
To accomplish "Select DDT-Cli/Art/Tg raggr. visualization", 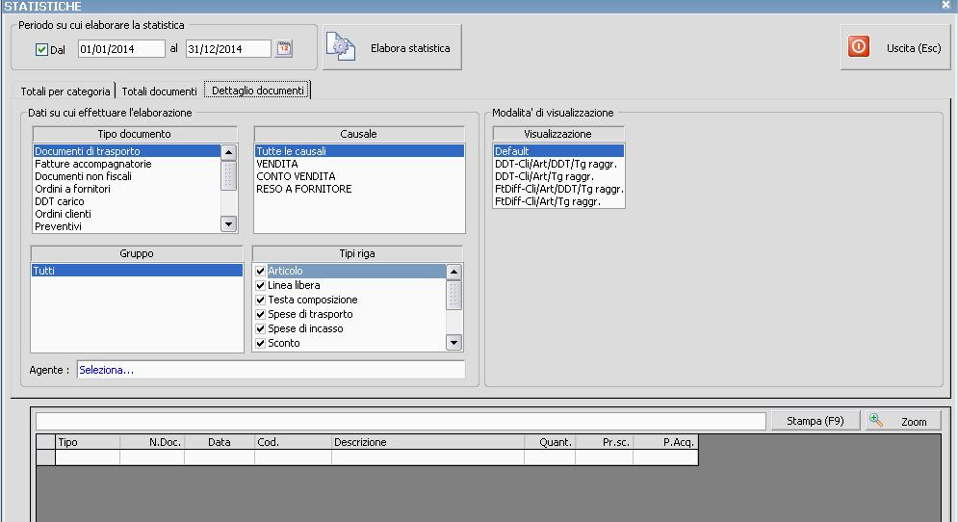I will [x=559, y=176].
